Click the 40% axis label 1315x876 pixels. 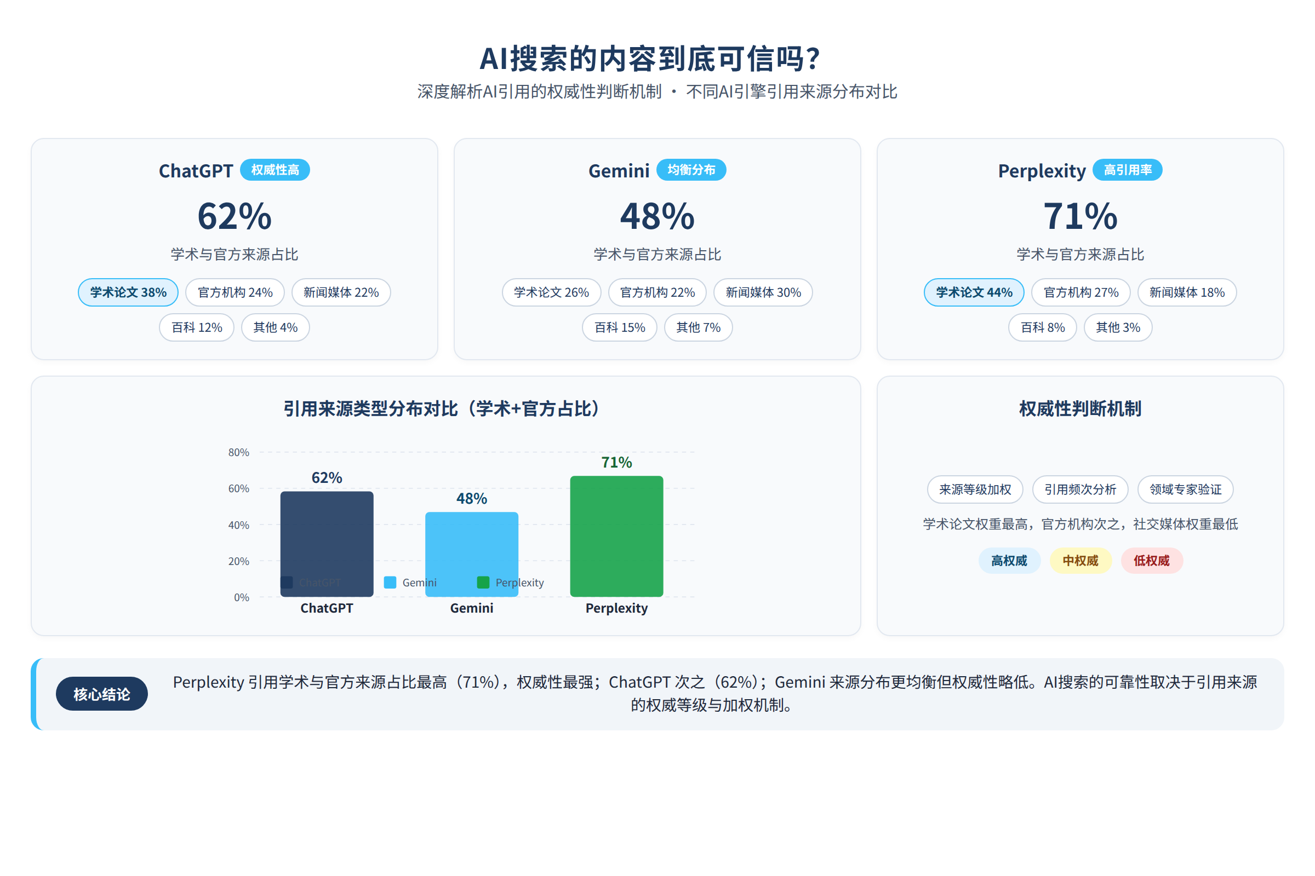(x=239, y=525)
